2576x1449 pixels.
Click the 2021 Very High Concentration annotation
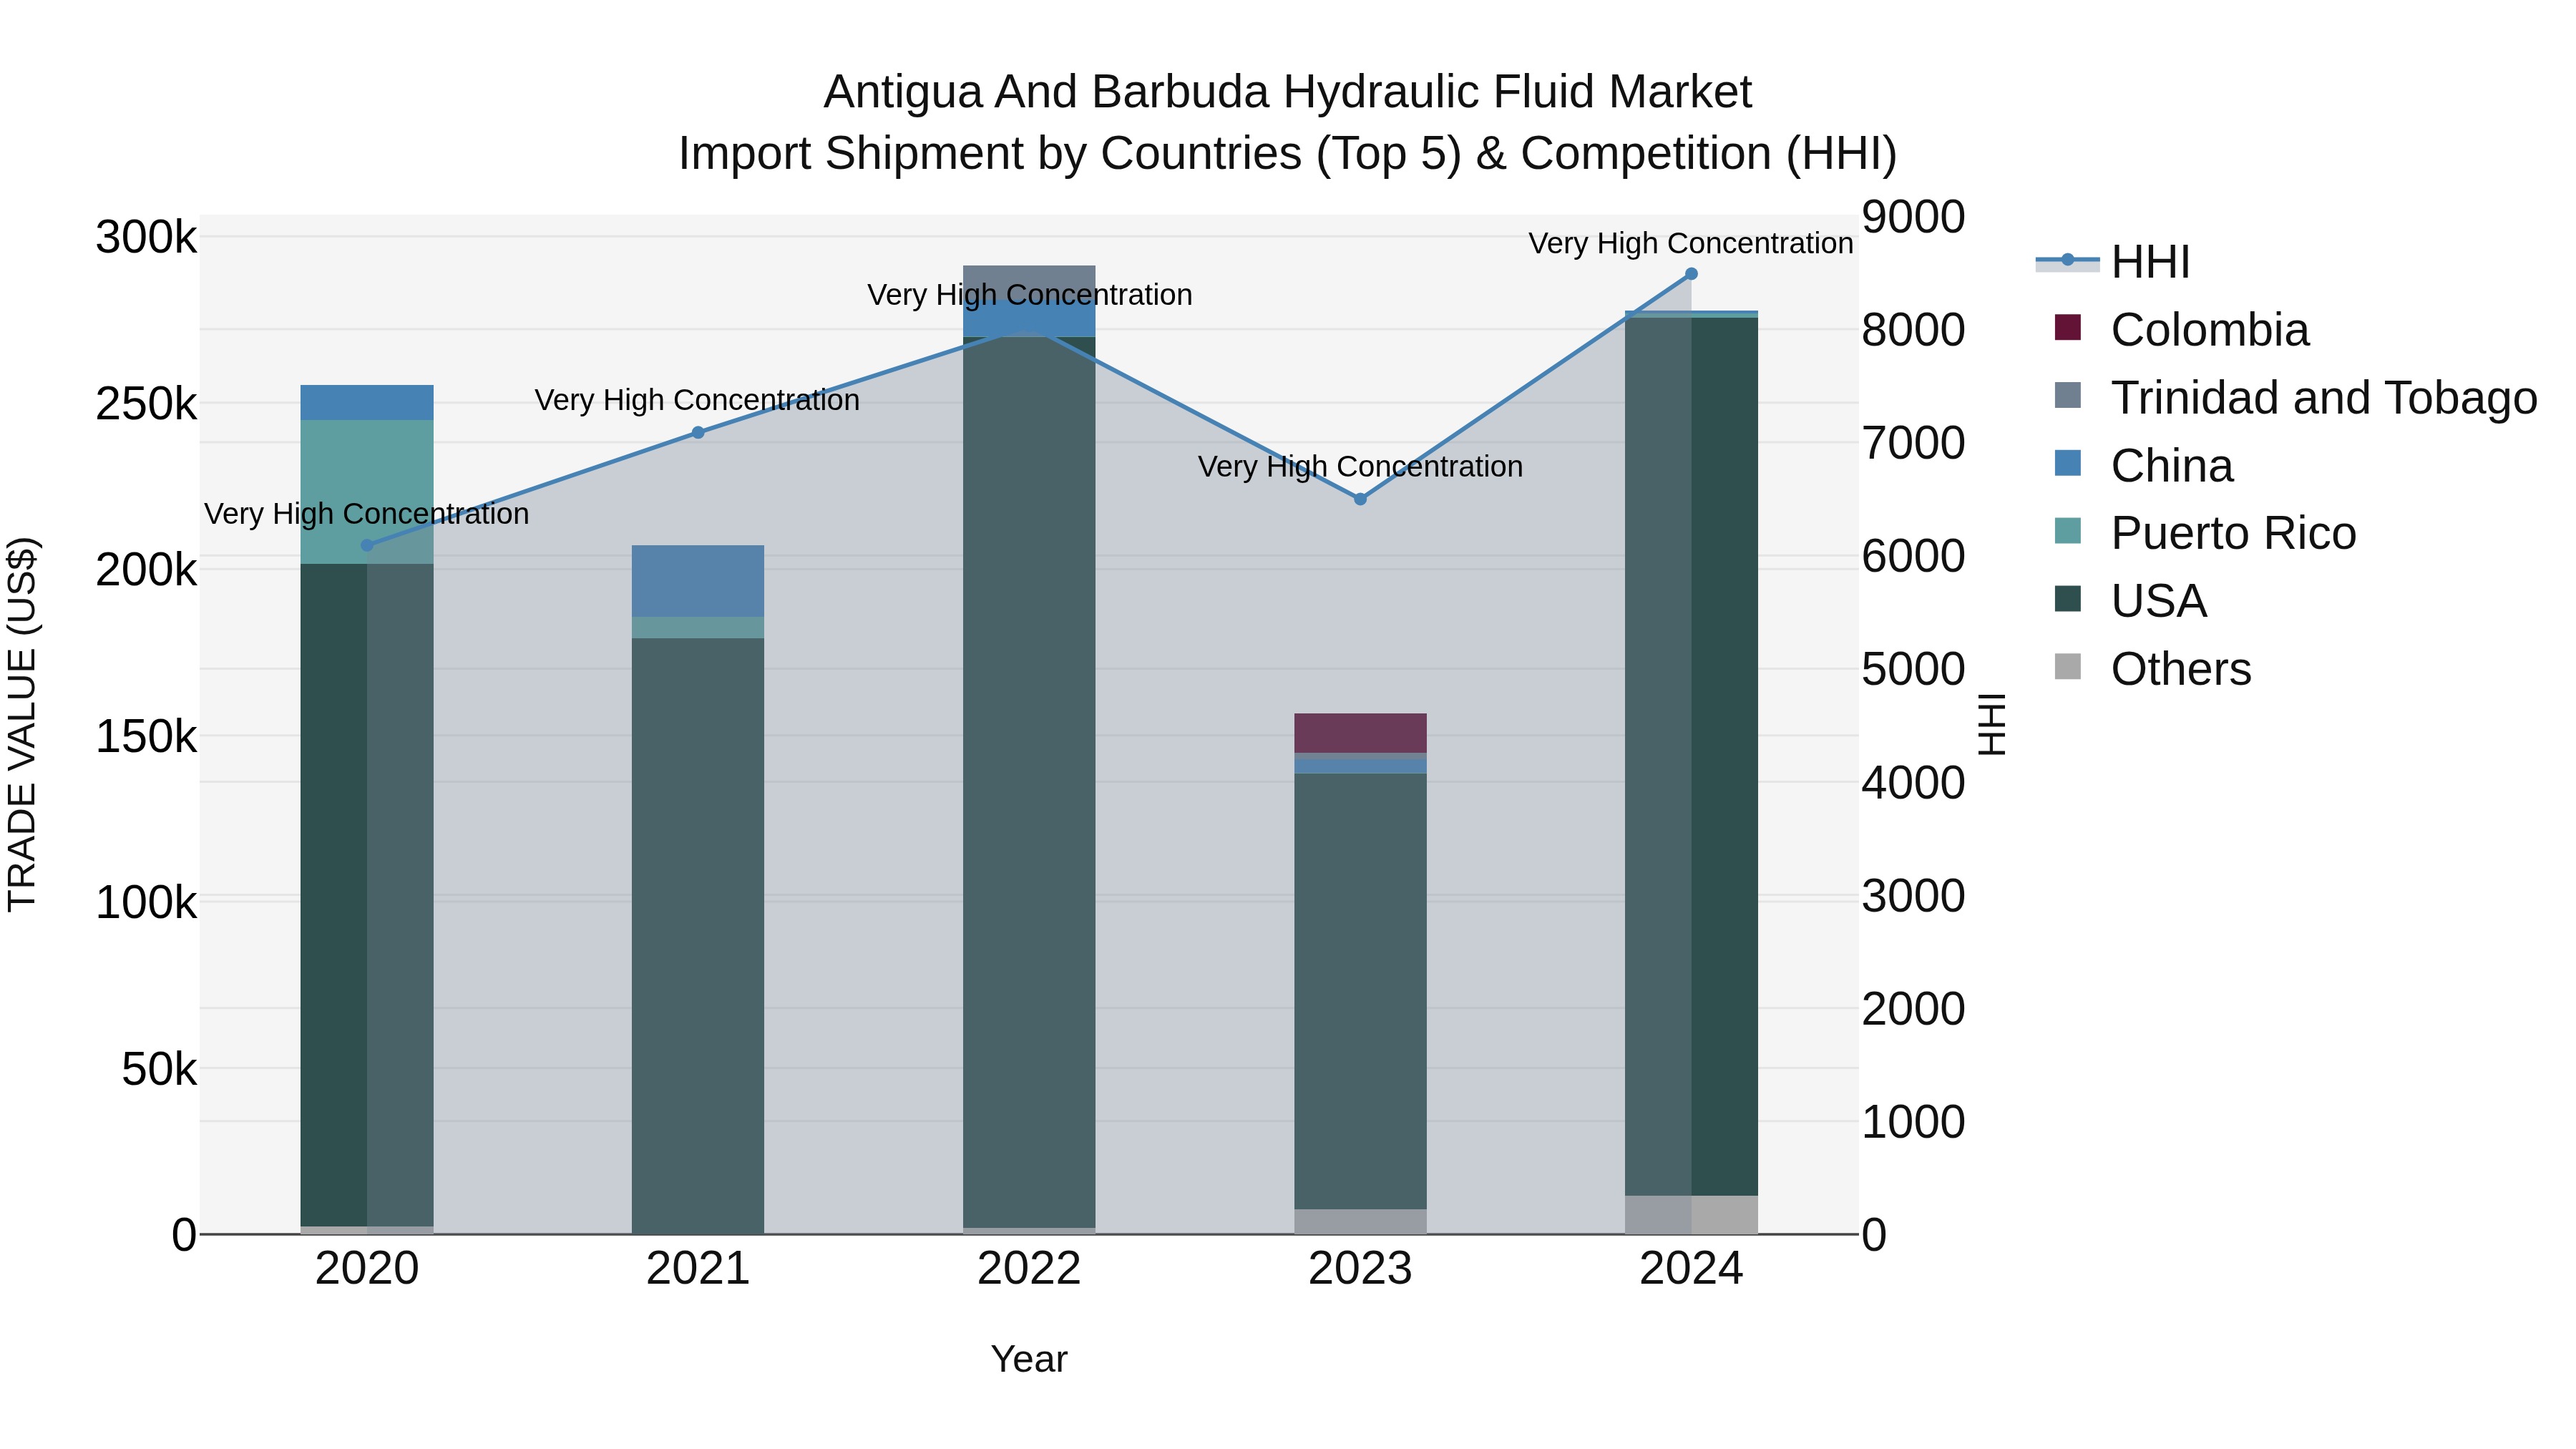coord(697,400)
